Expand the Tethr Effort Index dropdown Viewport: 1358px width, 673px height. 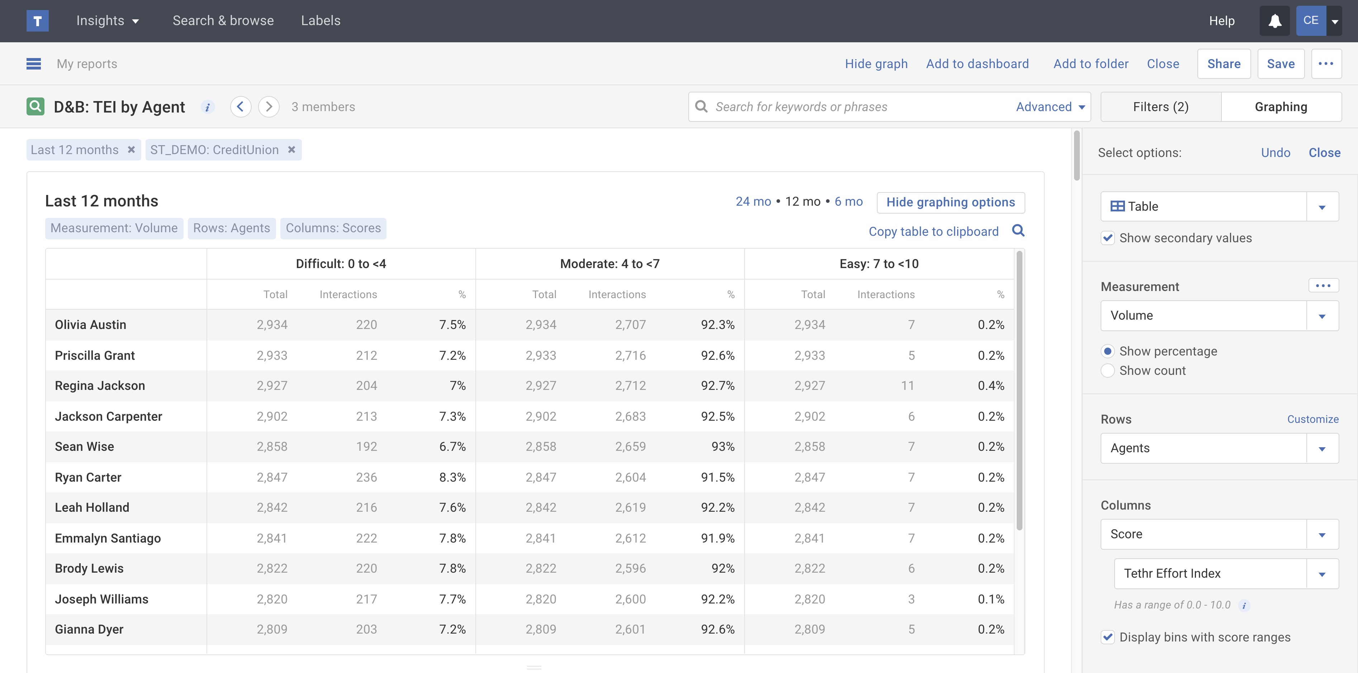pyautogui.click(x=1322, y=574)
